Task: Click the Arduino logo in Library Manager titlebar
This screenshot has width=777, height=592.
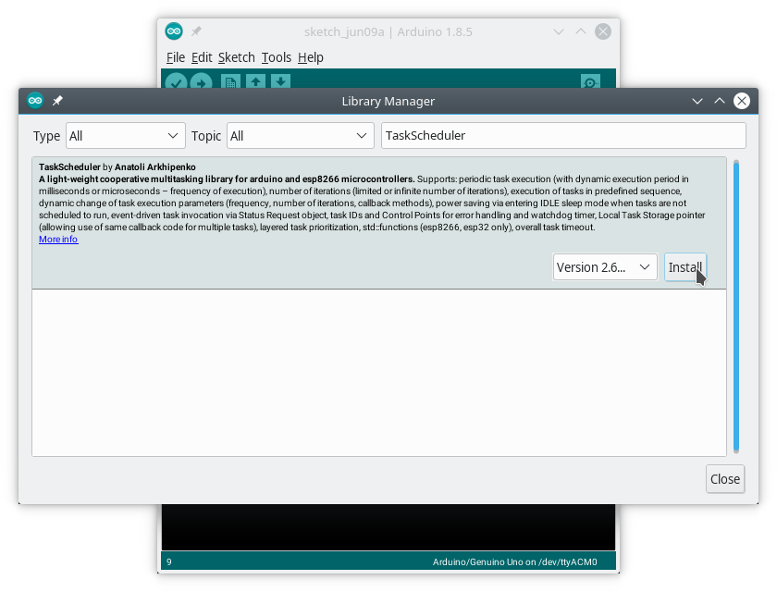Action: [x=34, y=101]
